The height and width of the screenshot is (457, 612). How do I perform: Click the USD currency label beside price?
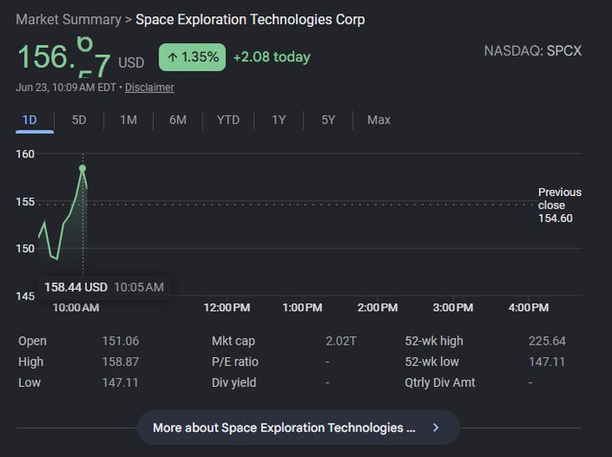[x=131, y=63]
